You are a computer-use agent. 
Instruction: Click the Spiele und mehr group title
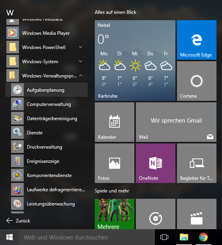pos(112,191)
